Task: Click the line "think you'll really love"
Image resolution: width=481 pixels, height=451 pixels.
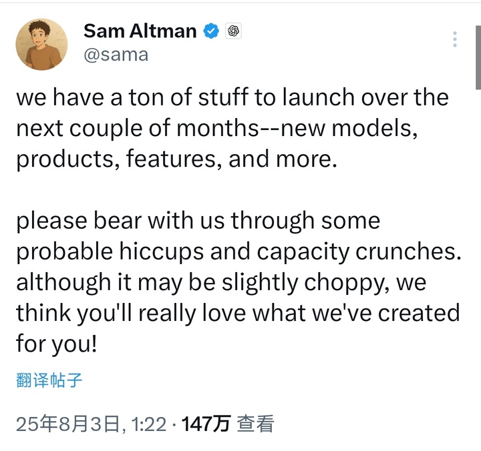Action: click(238, 313)
